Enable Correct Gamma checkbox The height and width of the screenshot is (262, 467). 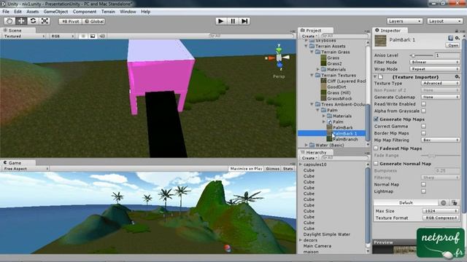[x=423, y=126]
